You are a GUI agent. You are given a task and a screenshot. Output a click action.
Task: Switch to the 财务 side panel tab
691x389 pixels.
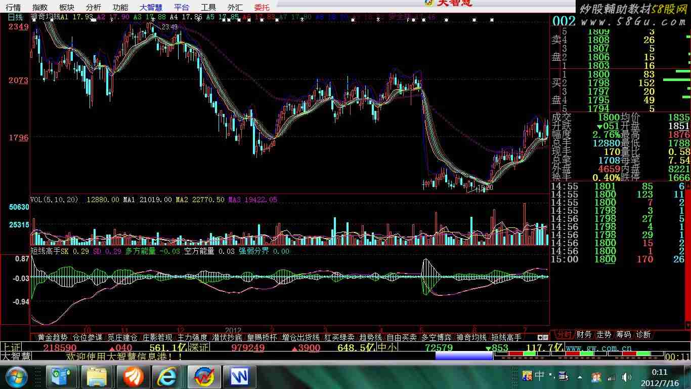coord(584,335)
